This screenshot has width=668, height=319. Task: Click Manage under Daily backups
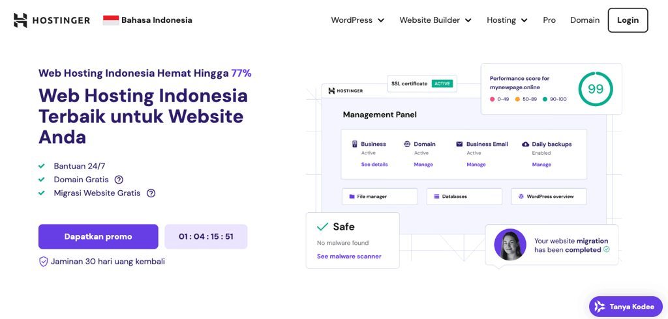click(541, 165)
